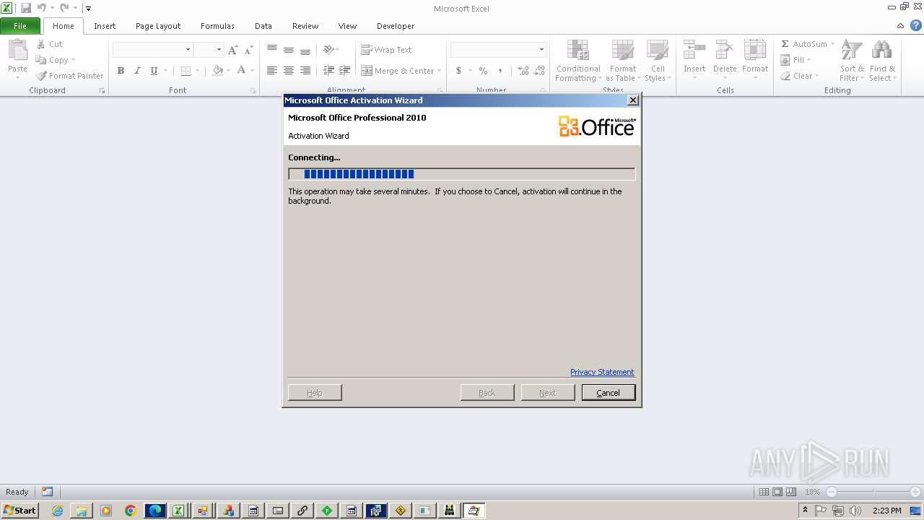Image resolution: width=924 pixels, height=520 pixels.
Task: Click the Fill Color paint bucket
Action: [217, 71]
